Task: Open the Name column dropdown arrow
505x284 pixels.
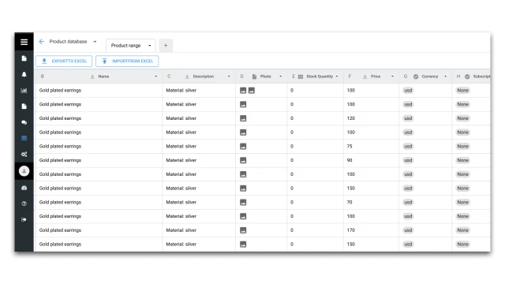Action: tap(156, 77)
